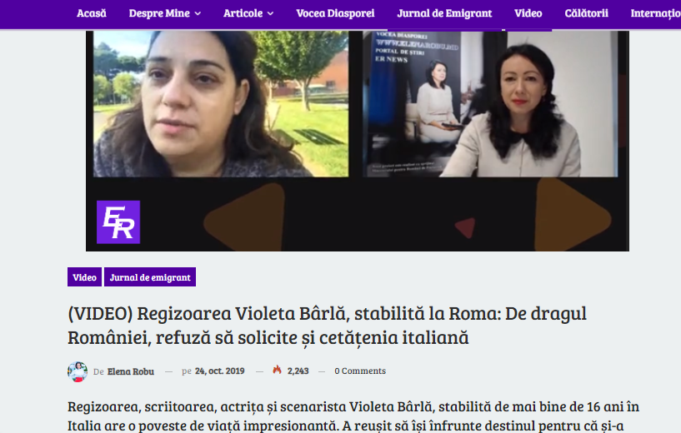681x433 pixels.
Task: Click the article headline about Violeta Bârlă
Action: (x=327, y=325)
